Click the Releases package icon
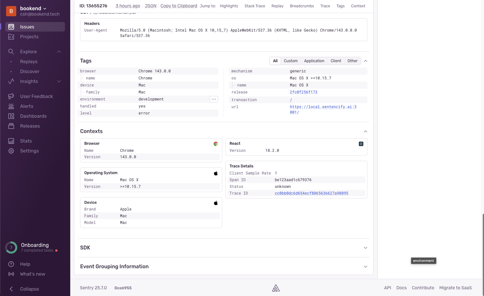Viewport: 484px width, 296px height. coord(11,126)
